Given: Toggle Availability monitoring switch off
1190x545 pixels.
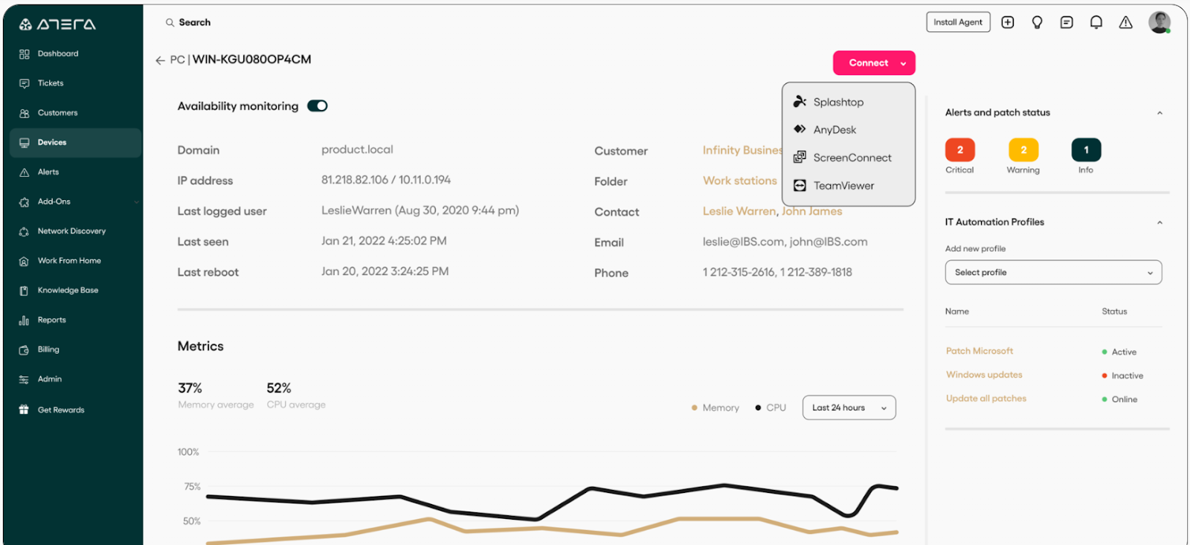Looking at the screenshot, I should tap(318, 106).
